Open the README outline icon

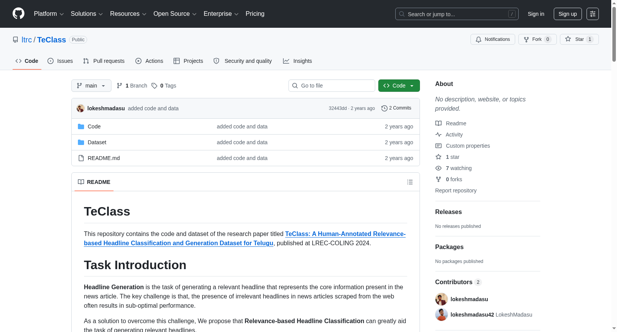point(410,182)
